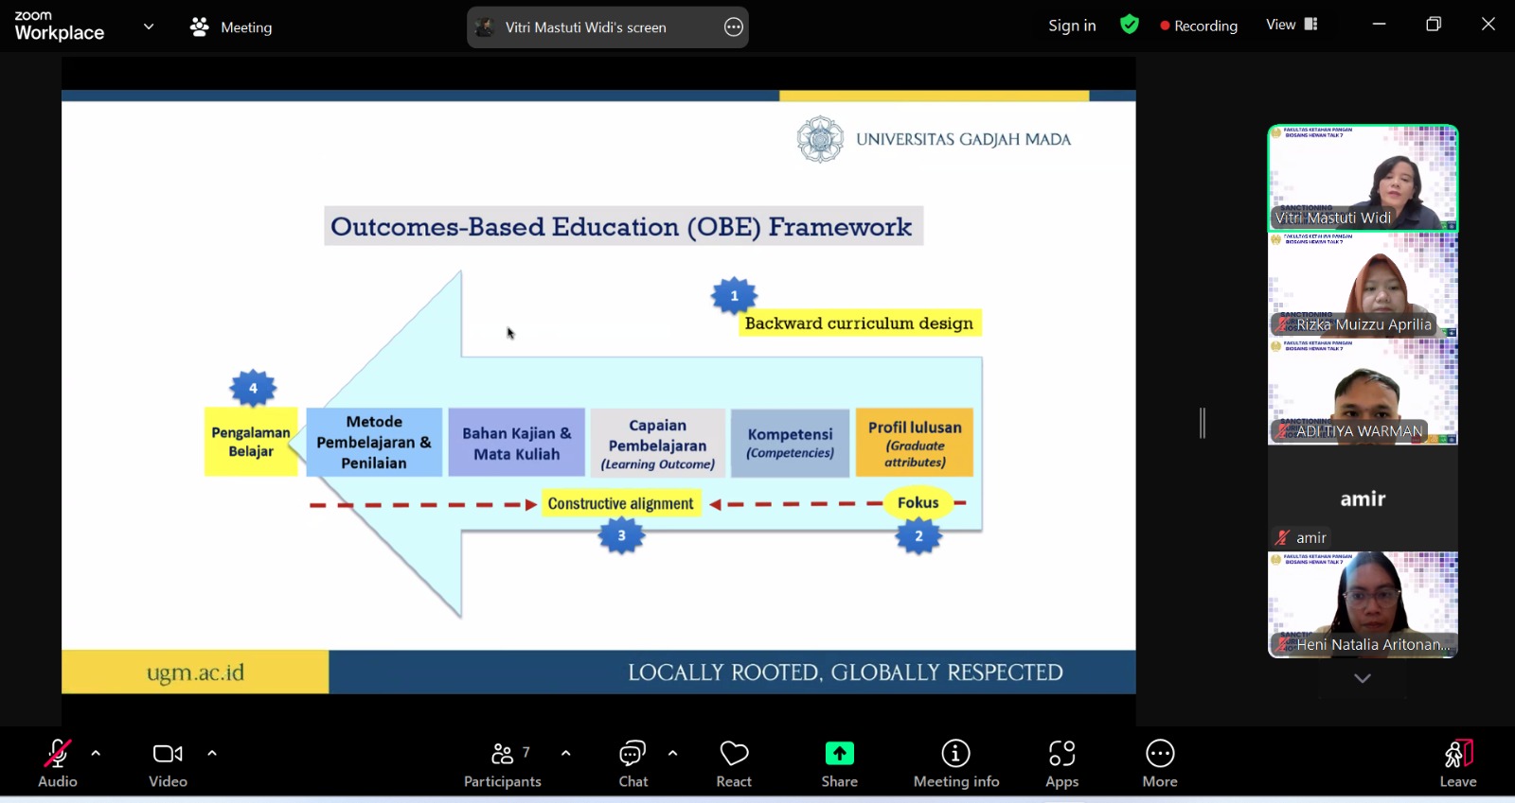Image resolution: width=1515 pixels, height=803 pixels.
Task: Open Meeting info
Action: 955,763
